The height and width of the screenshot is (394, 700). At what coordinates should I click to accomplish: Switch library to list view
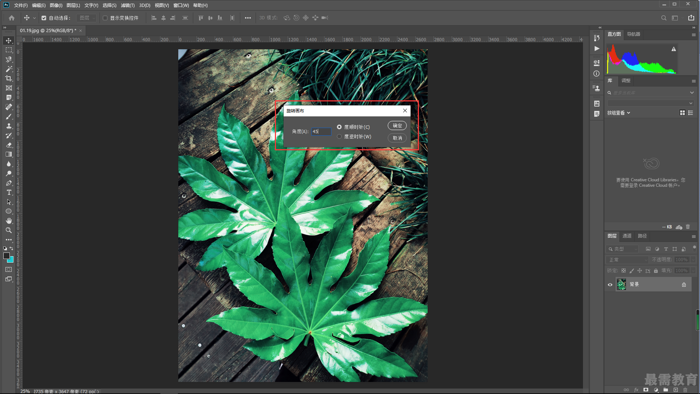(691, 113)
